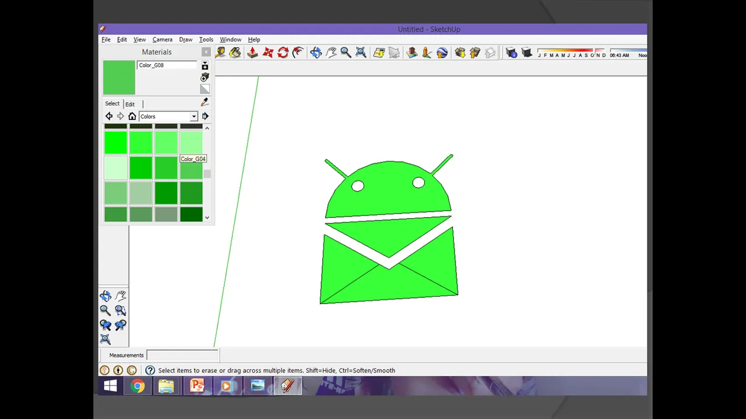The width and height of the screenshot is (746, 419).
Task: Click the Toggle Terrain icon
Action: tap(394, 53)
